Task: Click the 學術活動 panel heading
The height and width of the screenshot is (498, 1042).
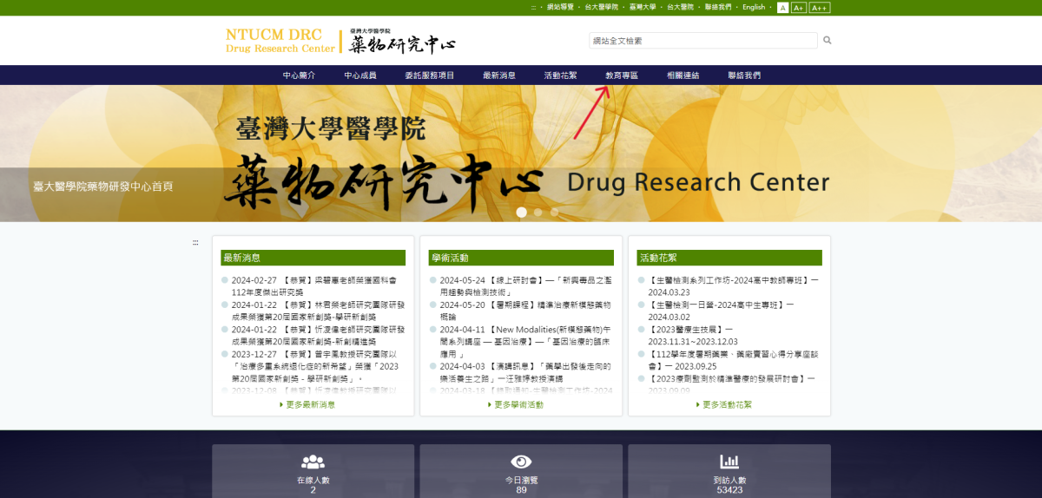Action: [521, 258]
